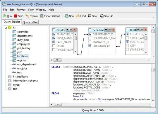Open the employees table box dropdown arrow

(x=67, y=30)
